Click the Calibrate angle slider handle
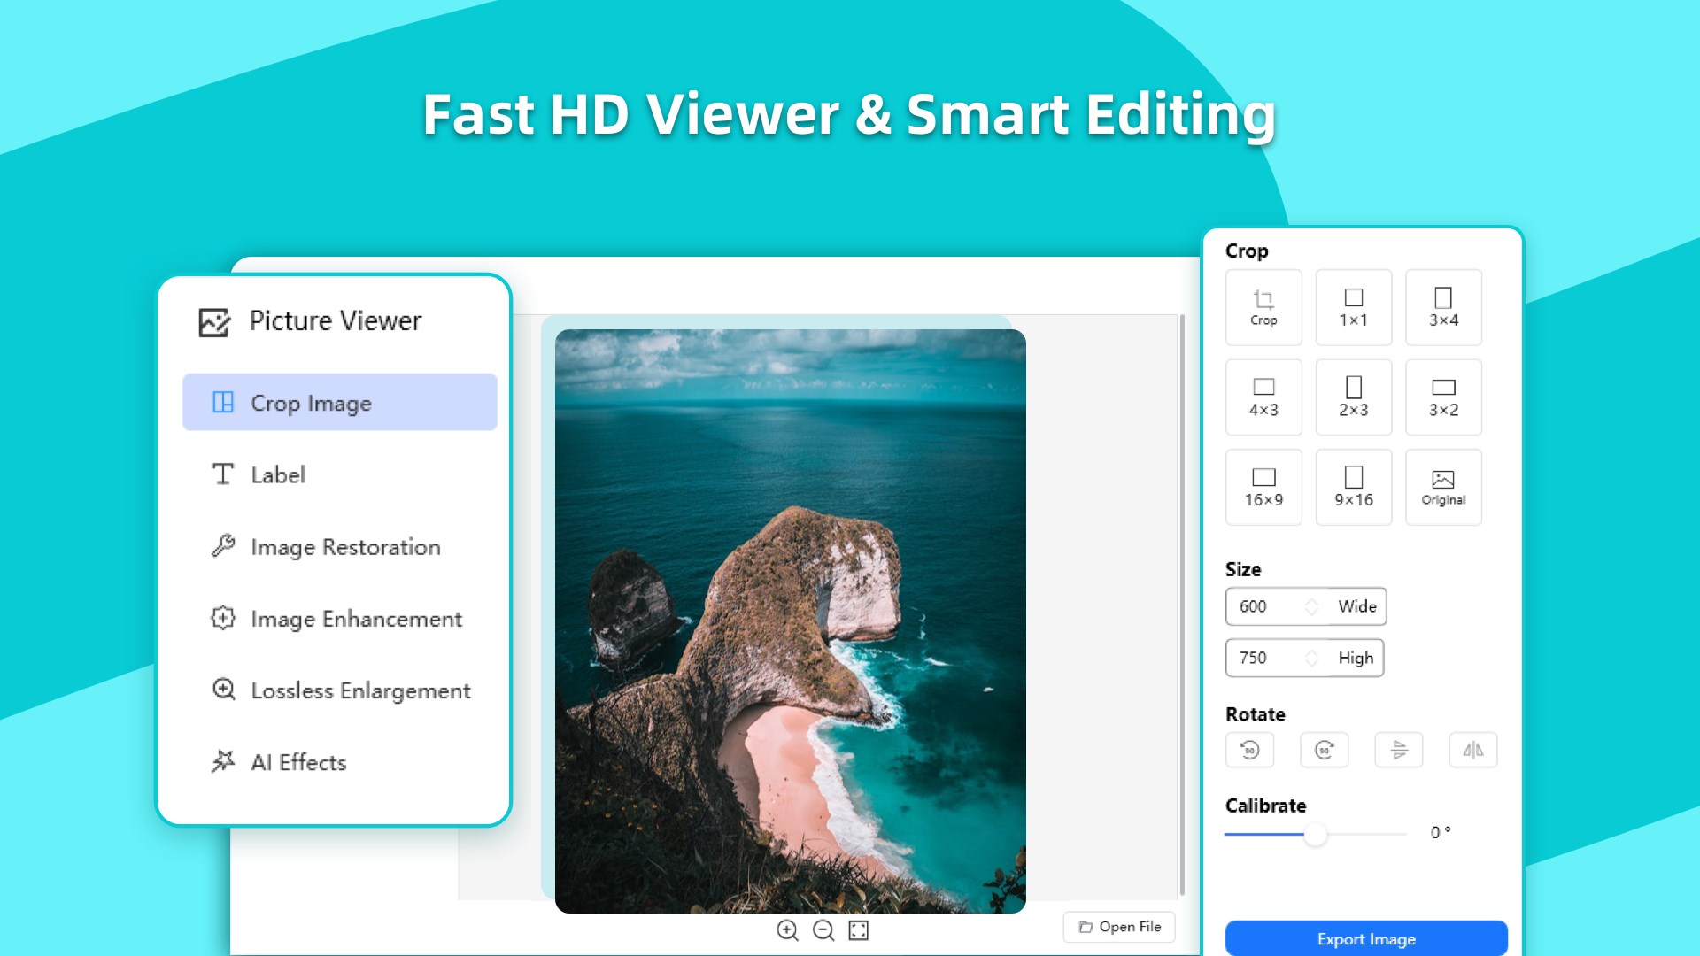This screenshot has width=1700, height=956. 1315,834
